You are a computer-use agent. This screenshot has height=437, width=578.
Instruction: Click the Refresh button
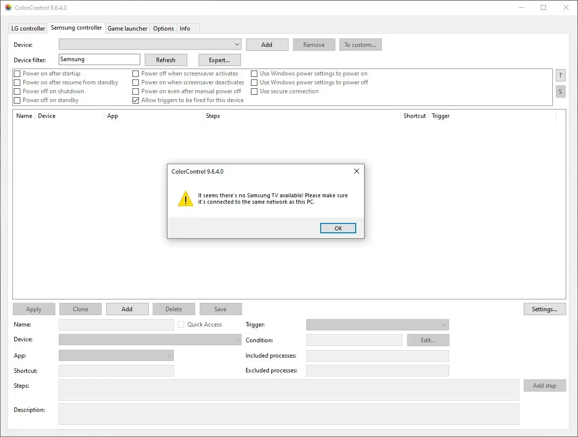pyautogui.click(x=165, y=60)
